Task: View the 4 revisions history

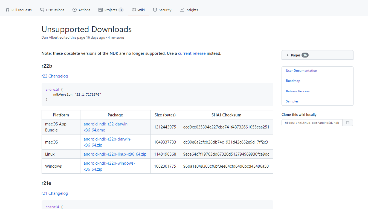Action: (x=116, y=38)
